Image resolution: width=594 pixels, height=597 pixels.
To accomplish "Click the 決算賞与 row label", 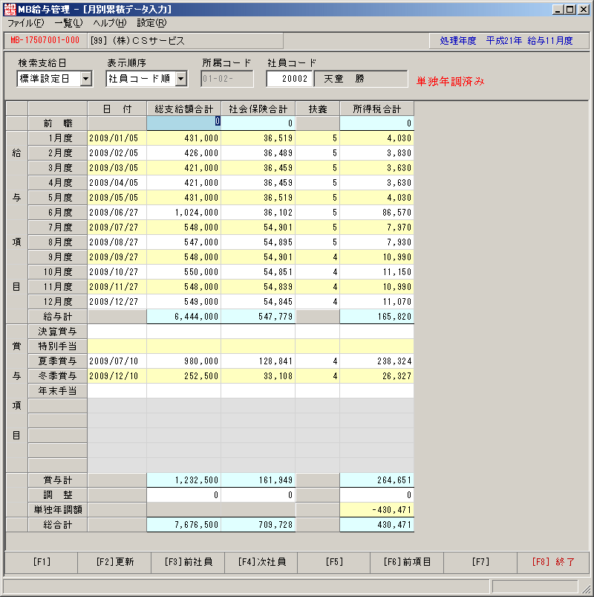I will (x=57, y=332).
